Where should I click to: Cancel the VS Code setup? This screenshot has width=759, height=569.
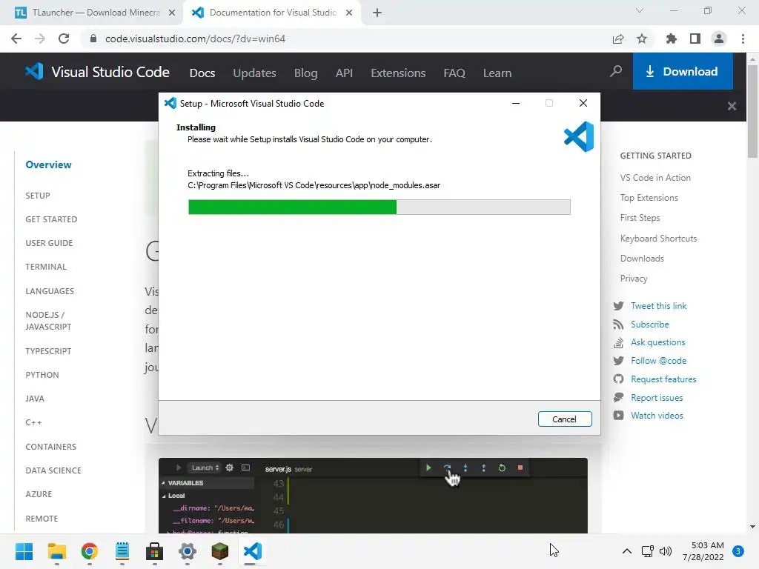click(564, 419)
